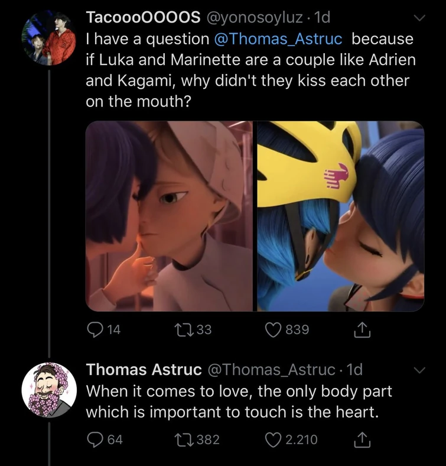The width and height of the screenshot is (446, 466).
Task: Reply to TacoooOOOOS's tweet
Action: point(95,329)
